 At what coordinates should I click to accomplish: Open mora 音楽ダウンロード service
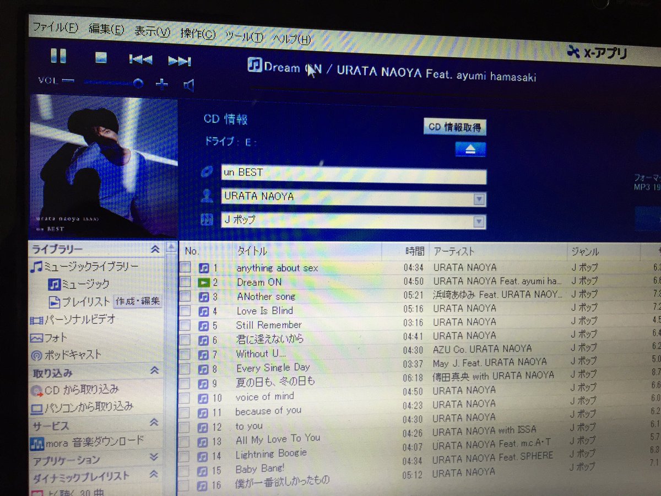coord(87,441)
